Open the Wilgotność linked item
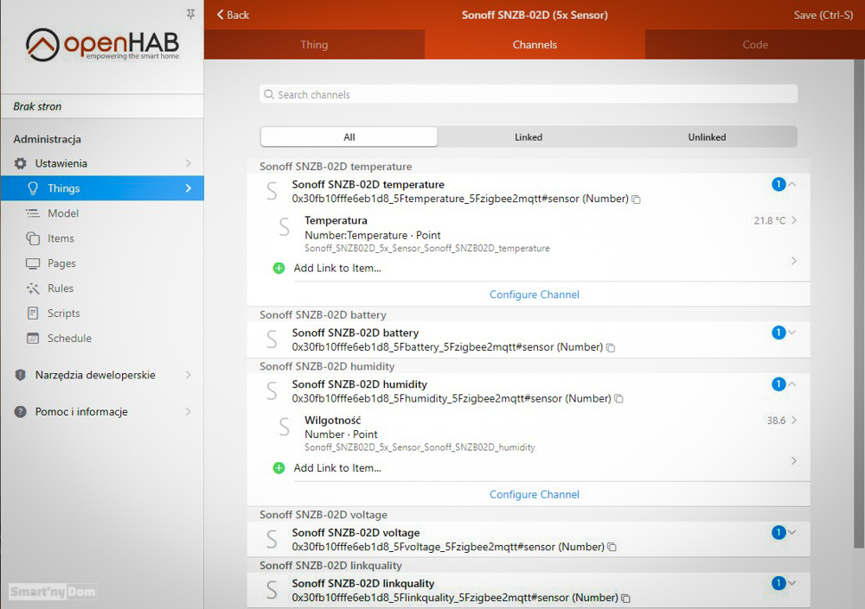 [x=529, y=433]
